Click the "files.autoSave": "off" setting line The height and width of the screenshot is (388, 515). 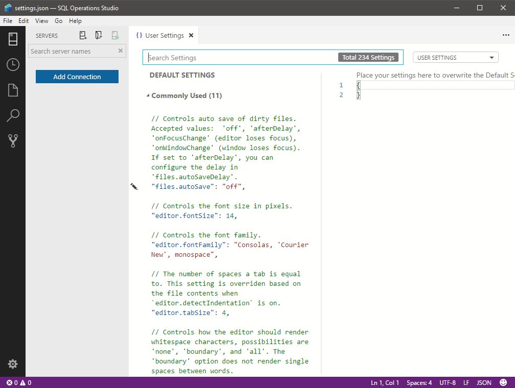coord(198,186)
